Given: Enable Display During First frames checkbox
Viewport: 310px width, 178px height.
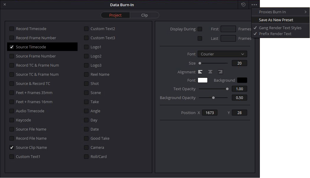Looking at the screenshot, I should point(200,29).
